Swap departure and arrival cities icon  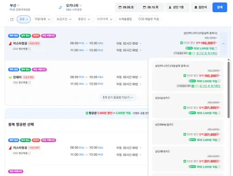pos(60,7)
